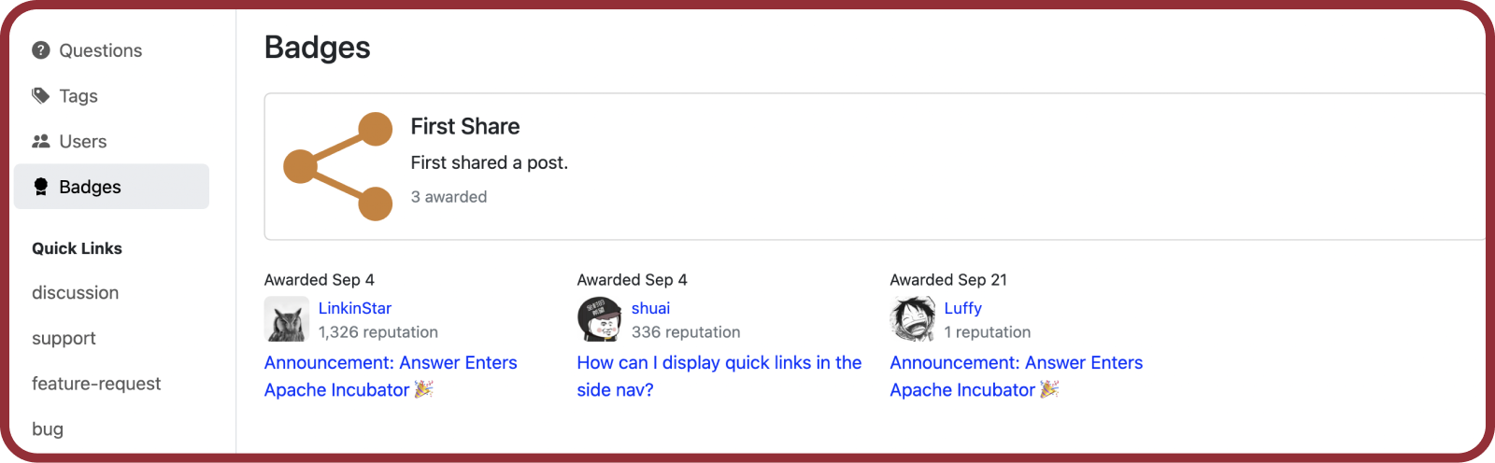Click the Tags label icon in sidebar

[x=41, y=95]
